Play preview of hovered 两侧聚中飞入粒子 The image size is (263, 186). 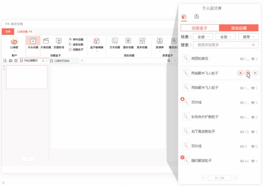(241, 73)
